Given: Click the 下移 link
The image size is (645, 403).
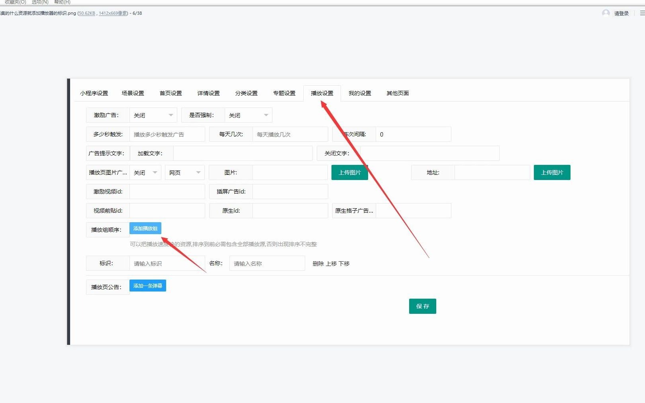Looking at the screenshot, I should 344,264.
